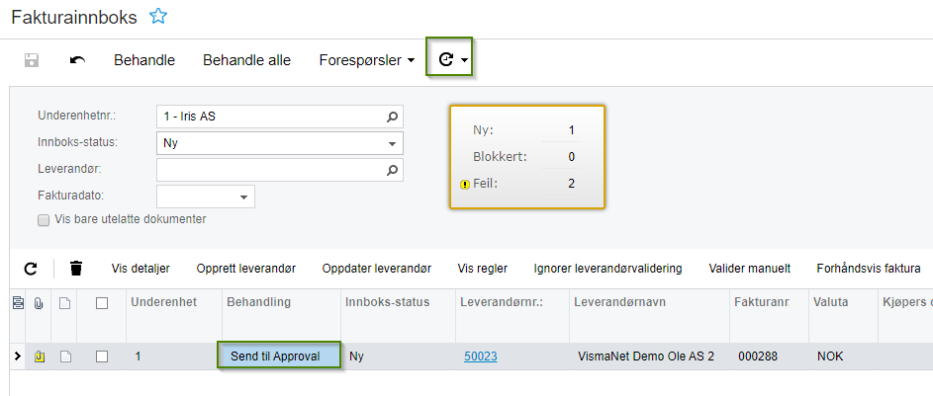Image resolution: width=933 pixels, height=396 pixels.
Task: Open magnifier lookup for Underenhetnr field
Action: (392, 117)
